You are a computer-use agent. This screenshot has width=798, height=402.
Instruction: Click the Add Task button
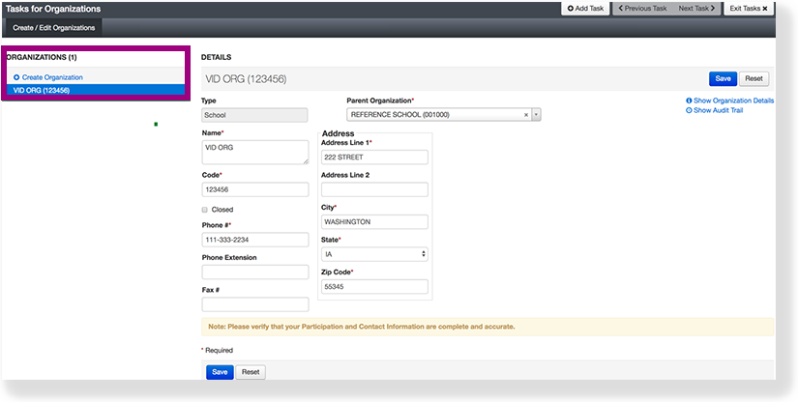tap(584, 8)
